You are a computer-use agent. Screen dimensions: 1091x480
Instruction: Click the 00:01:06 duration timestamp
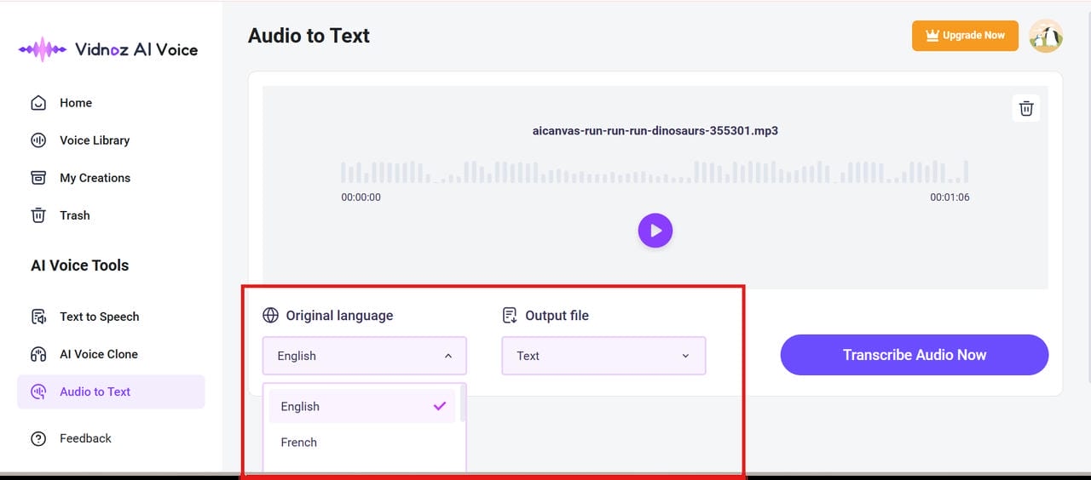click(950, 197)
